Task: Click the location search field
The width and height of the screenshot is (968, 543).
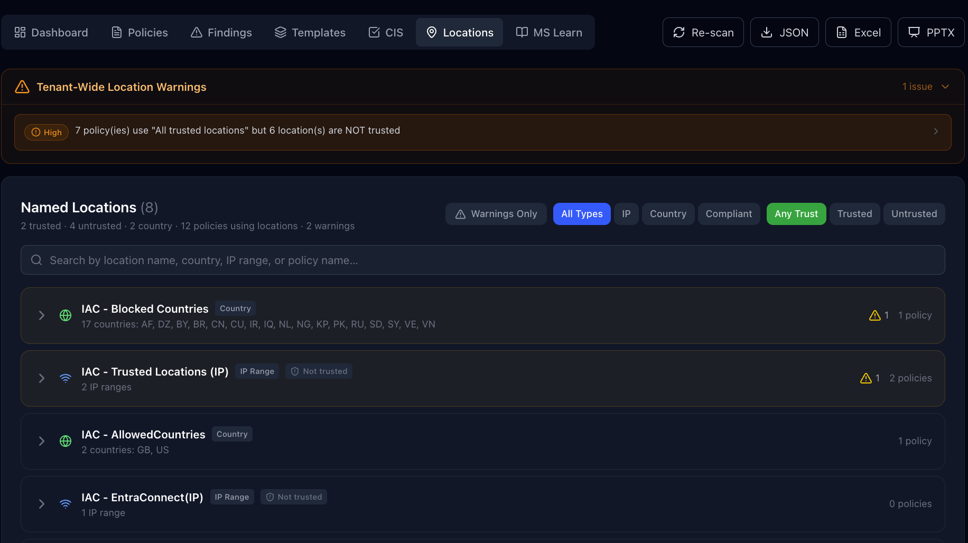Action: point(483,260)
